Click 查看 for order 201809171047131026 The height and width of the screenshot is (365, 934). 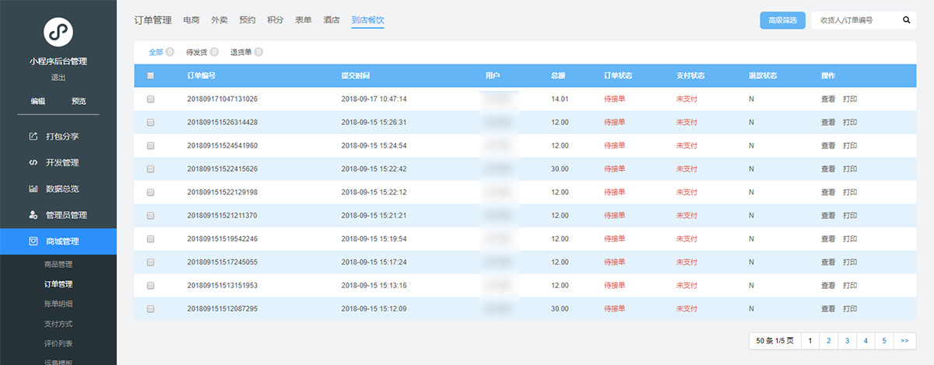click(828, 99)
